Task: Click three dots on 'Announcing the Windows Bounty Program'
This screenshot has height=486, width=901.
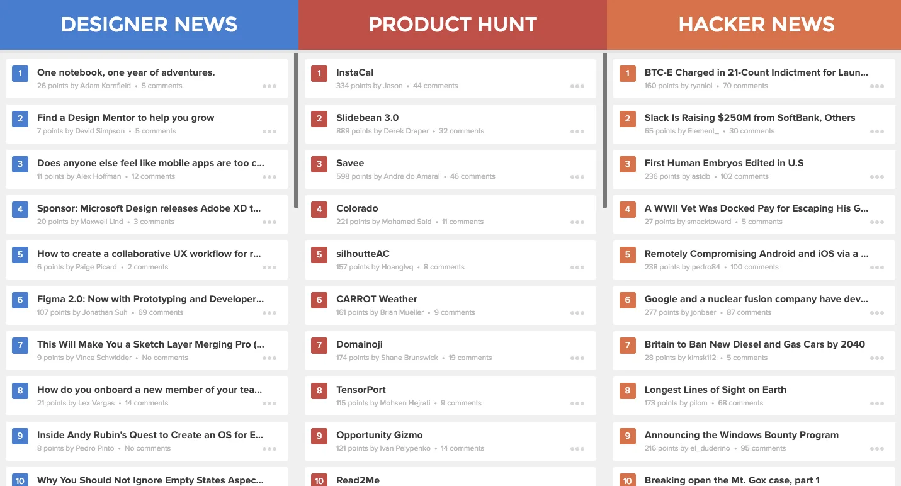Action: [877, 449]
